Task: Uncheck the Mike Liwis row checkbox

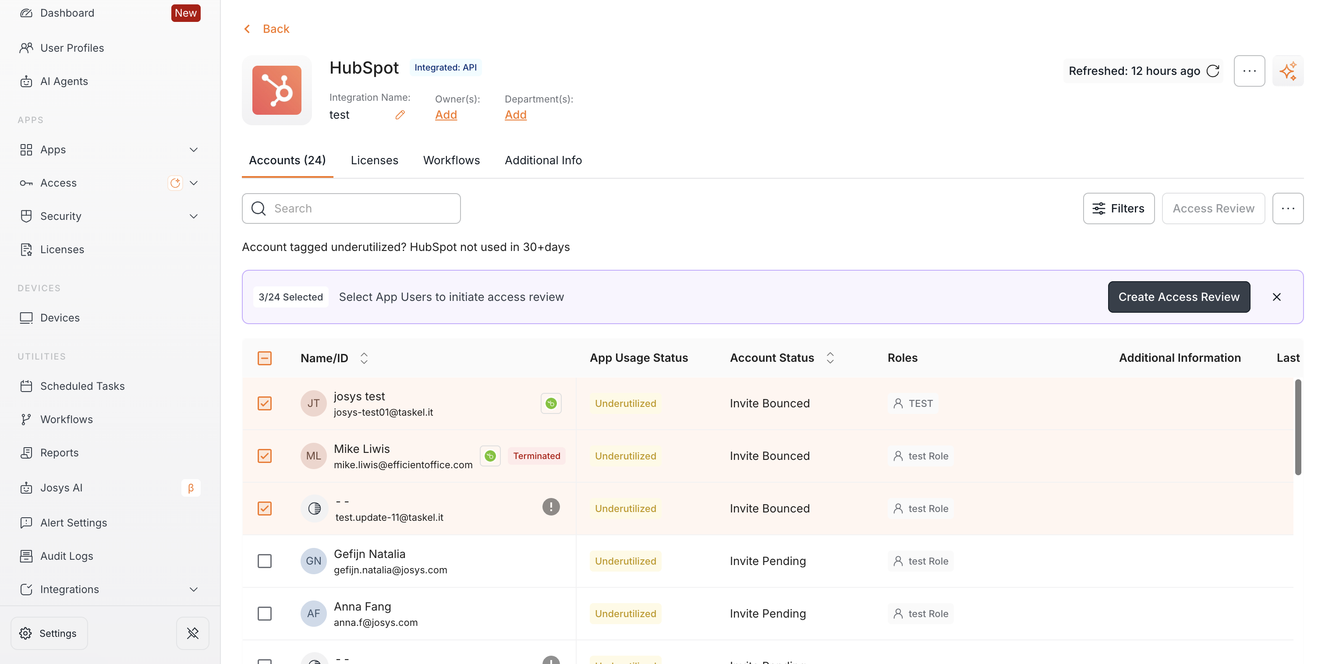Action: coord(264,456)
